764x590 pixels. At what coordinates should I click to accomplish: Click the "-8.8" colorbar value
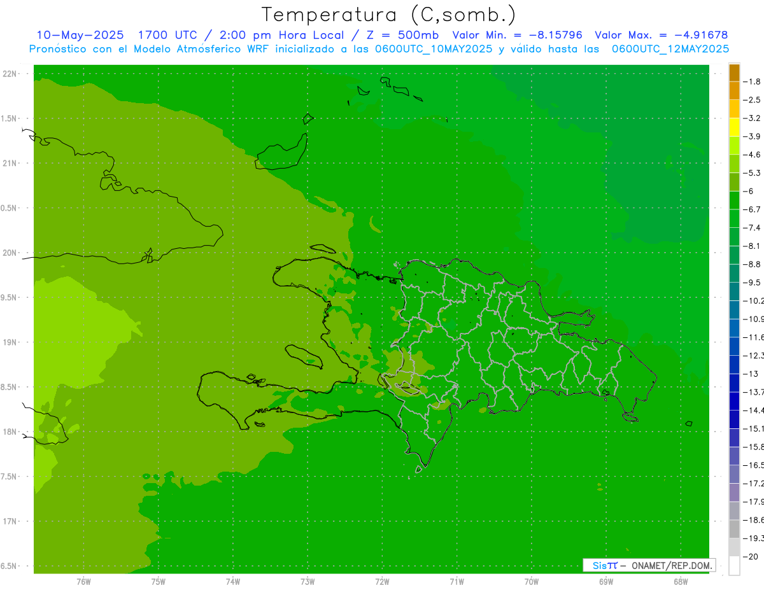pos(753,264)
